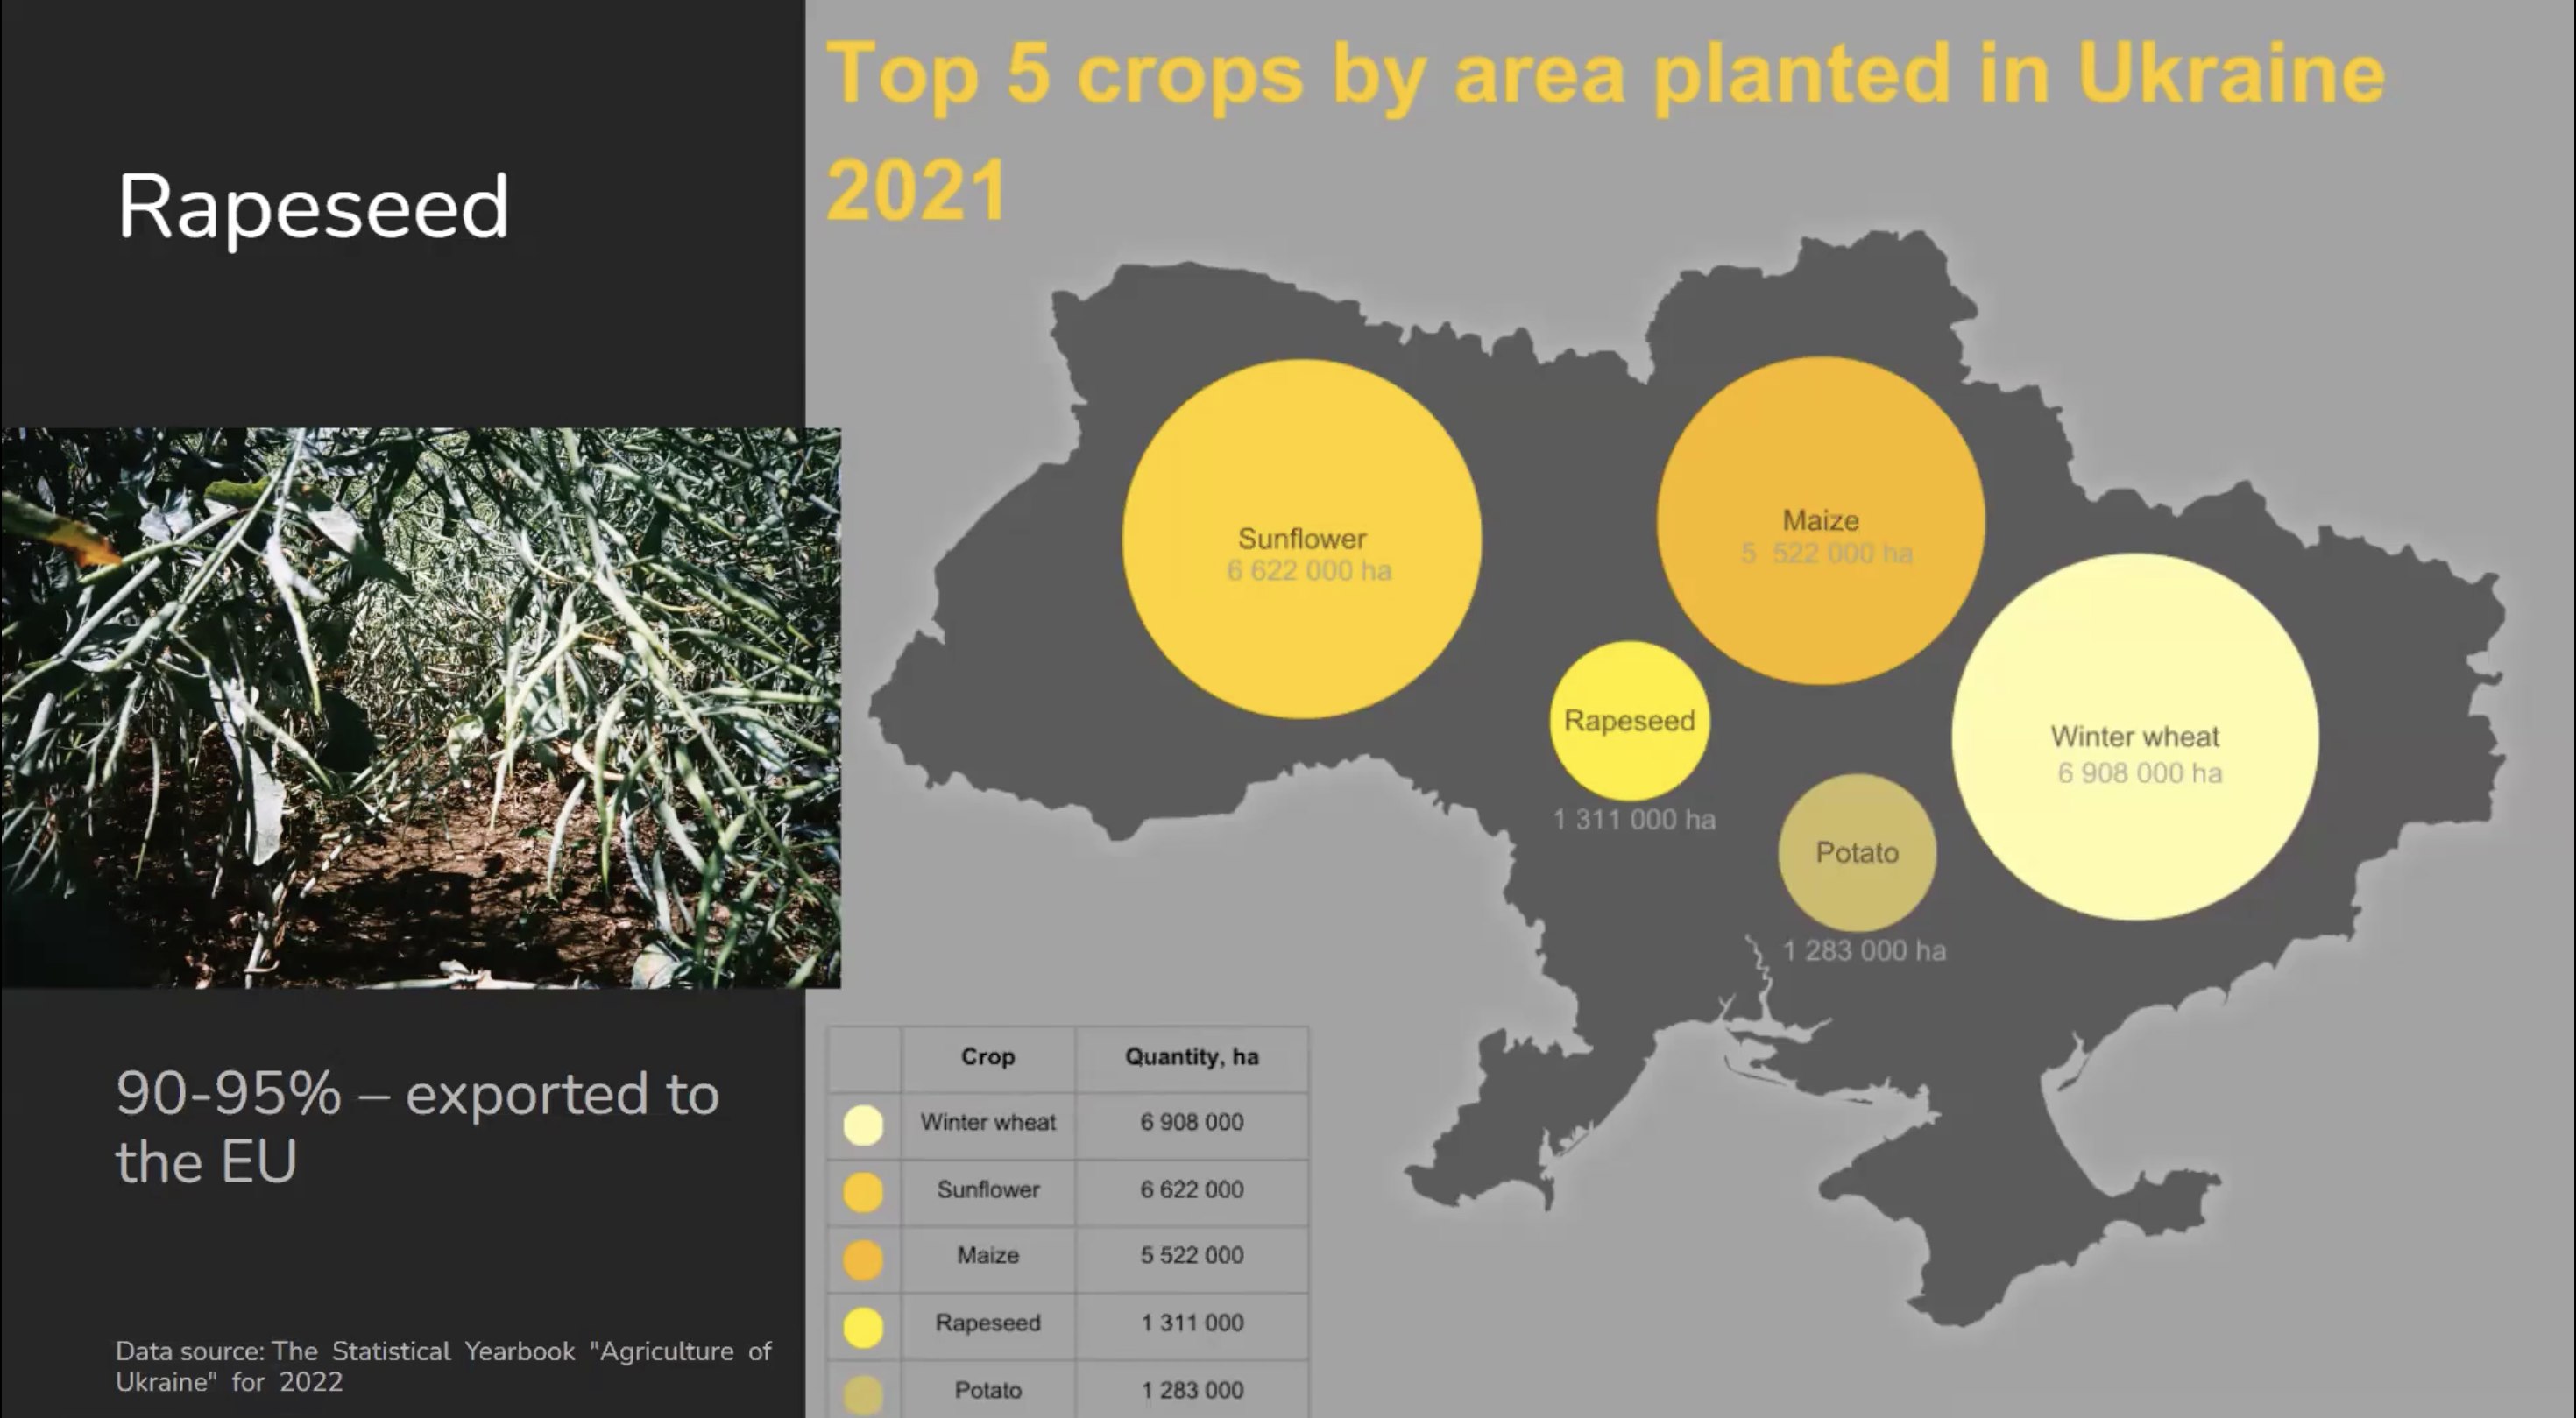This screenshot has width=2576, height=1418.
Task: Click the '5 522 000 ha' text inside Maize bubble
Action: (x=1827, y=553)
